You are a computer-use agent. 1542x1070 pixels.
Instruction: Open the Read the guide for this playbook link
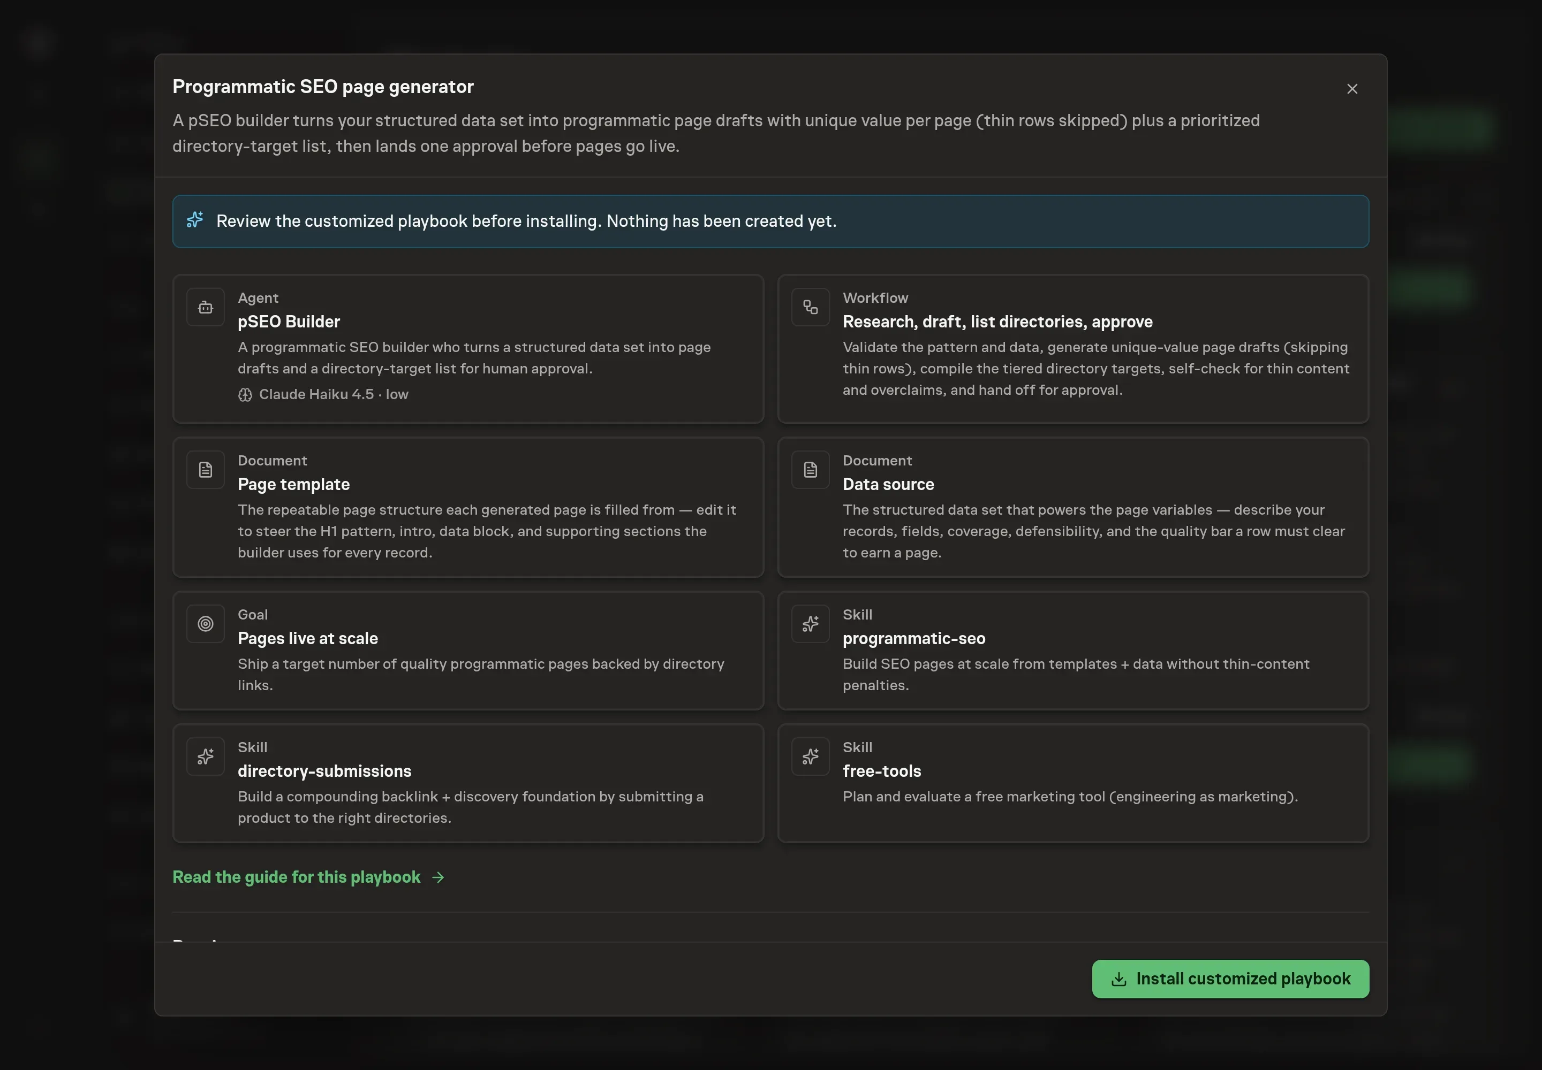pyautogui.click(x=308, y=877)
